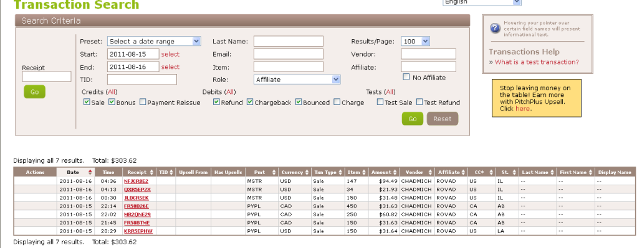Open receipt JLDCRSEK
Image resolution: width=637 pixels, height=248 pixels.
tap(136, 198)
